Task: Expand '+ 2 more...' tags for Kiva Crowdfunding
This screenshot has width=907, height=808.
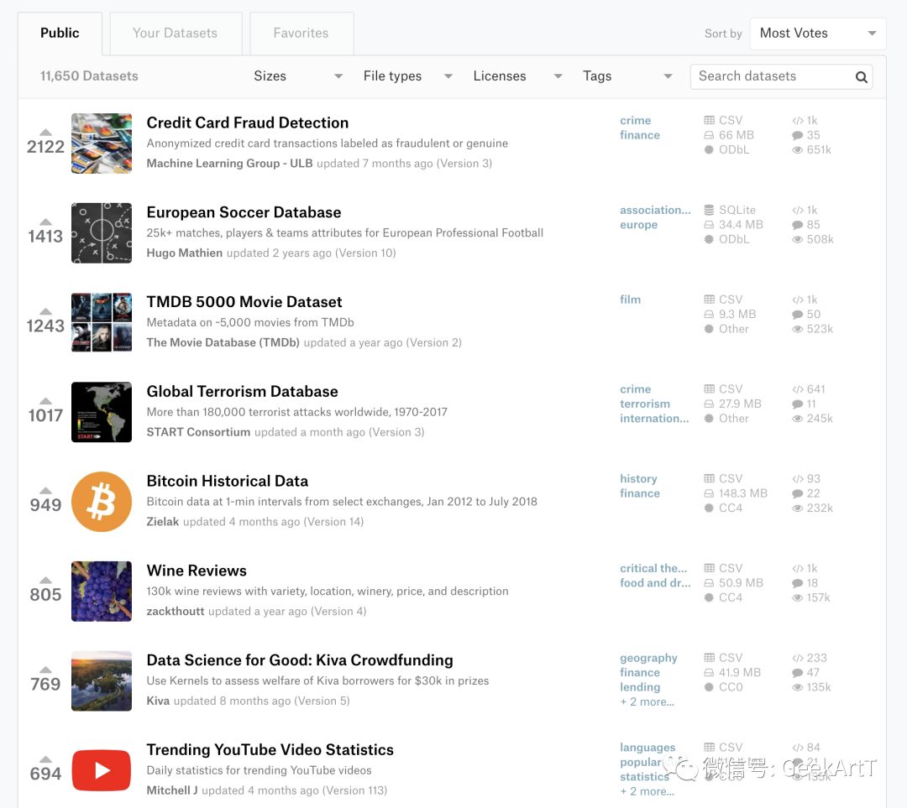Action: click(x=647, y=701)
